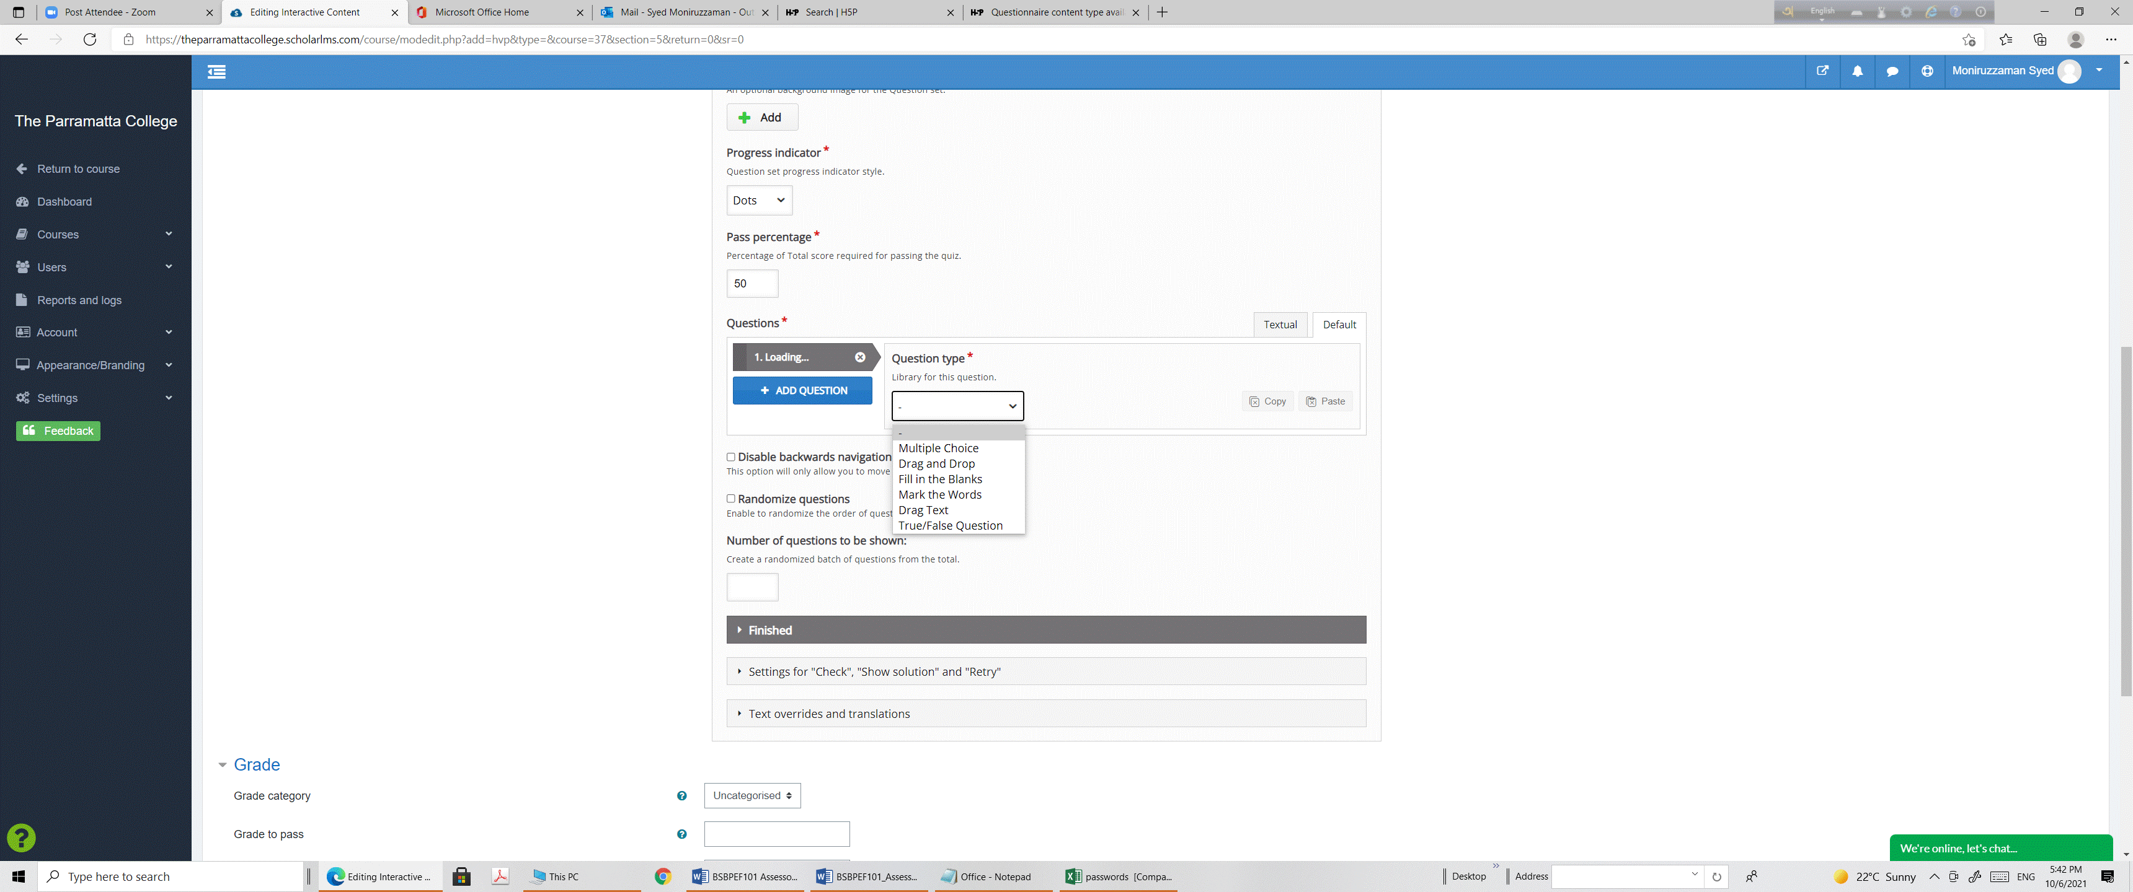The width and height of the screenshot is (2133, 892).
Task: Click help icon beside Grade to pass
Action: 681,834
